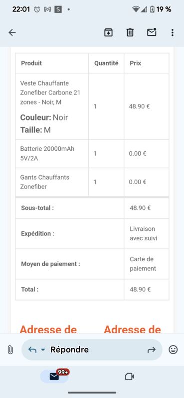Tap the Gmail notification icon in status bar
This screenshot has width=184, height=398.
coord(47,9)
